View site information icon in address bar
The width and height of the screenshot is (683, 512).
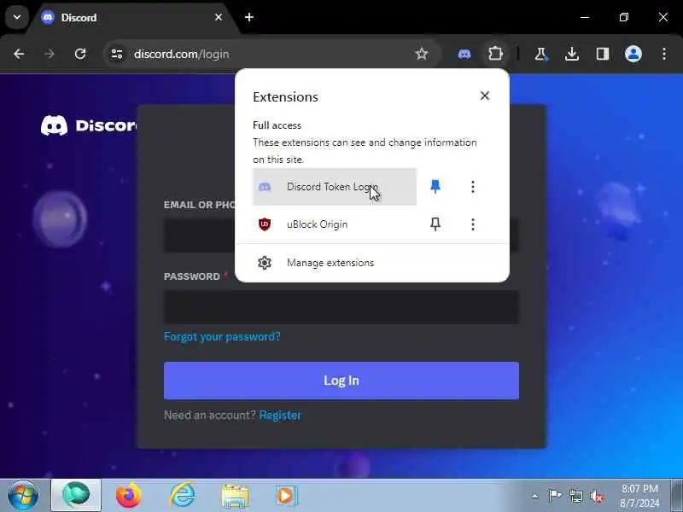117,54
